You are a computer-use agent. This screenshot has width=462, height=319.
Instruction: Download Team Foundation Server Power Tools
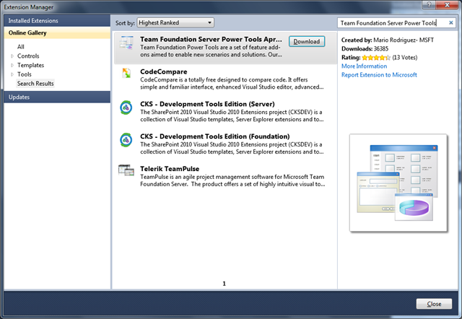(306, 42)
